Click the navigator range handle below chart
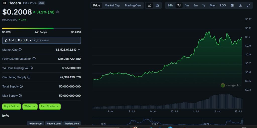 pos(242,122)
